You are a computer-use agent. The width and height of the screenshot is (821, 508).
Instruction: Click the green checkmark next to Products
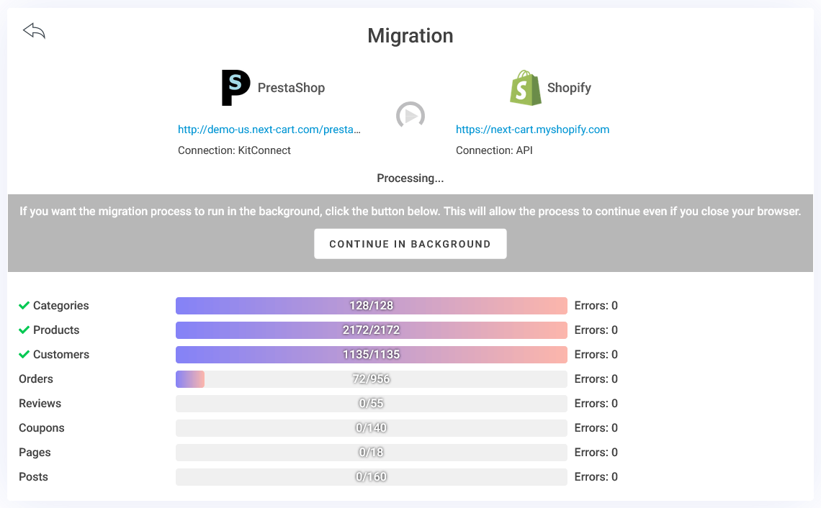(24, 330)
